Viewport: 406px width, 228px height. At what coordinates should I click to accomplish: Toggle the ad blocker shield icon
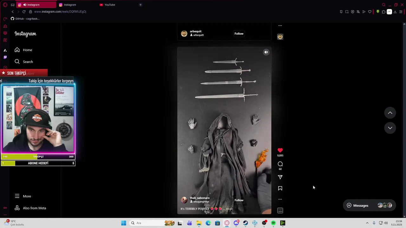352,12
